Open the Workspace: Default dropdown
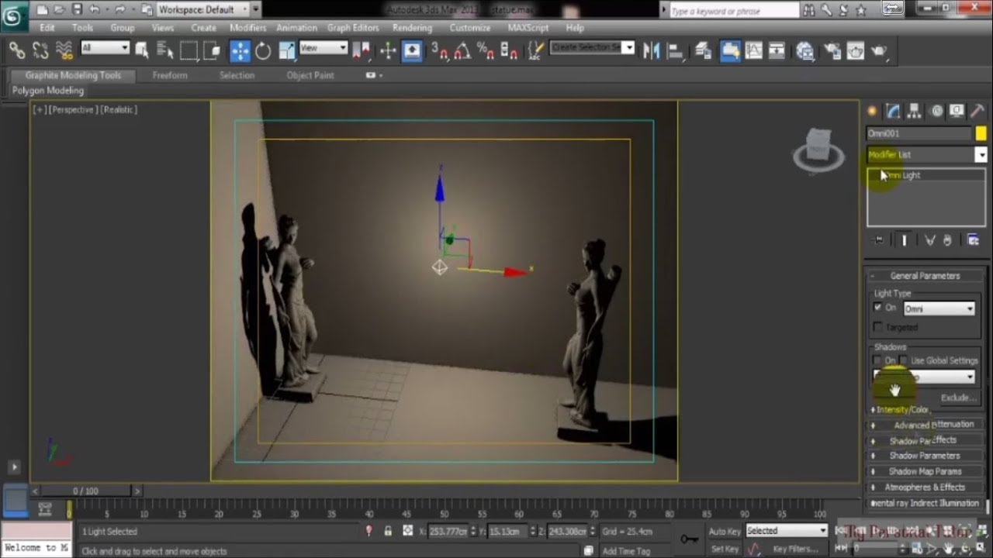 pos(202,9)
